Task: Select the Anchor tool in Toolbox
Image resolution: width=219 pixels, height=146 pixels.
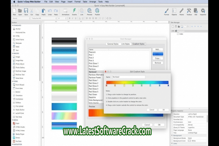Action: 18,29
